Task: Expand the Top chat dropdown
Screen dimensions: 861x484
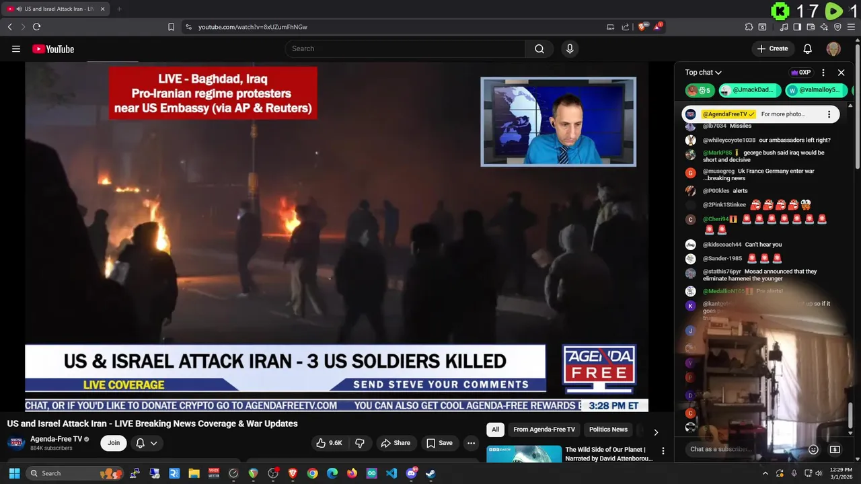Action: 704,73
